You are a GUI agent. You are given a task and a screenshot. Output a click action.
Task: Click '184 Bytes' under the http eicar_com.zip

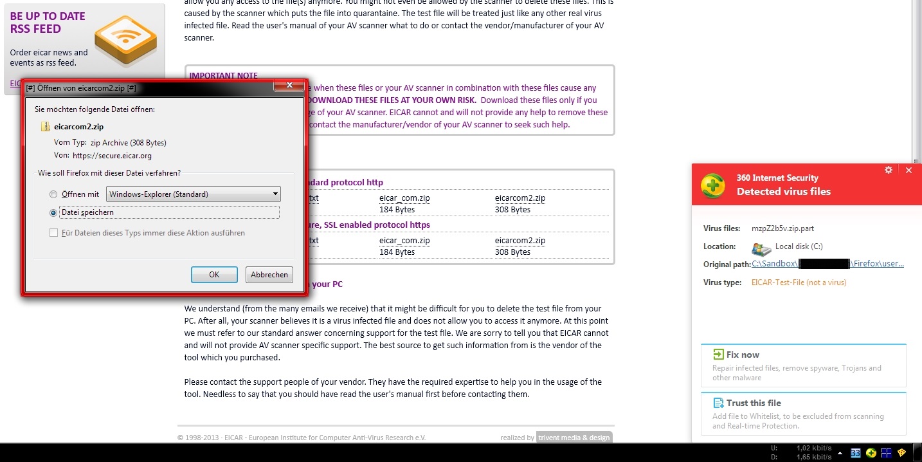pos(397,210)
